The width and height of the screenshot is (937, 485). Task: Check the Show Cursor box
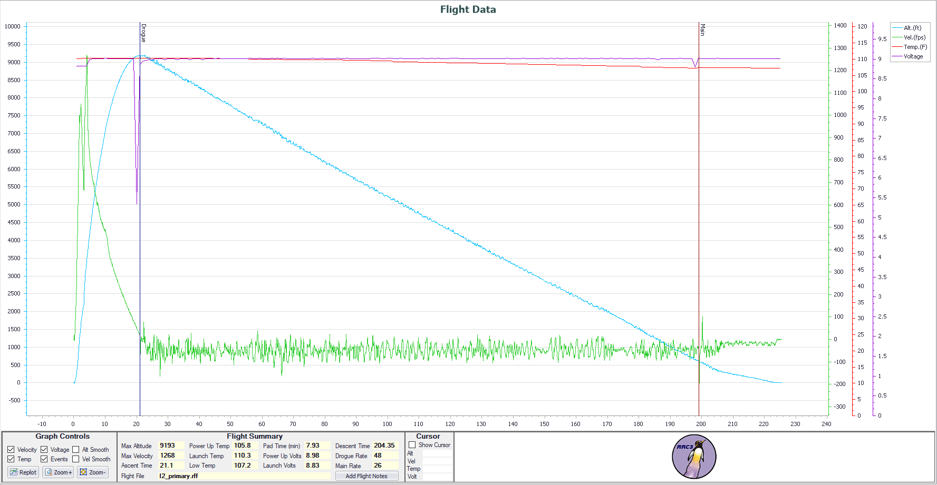tap(412, 445)
